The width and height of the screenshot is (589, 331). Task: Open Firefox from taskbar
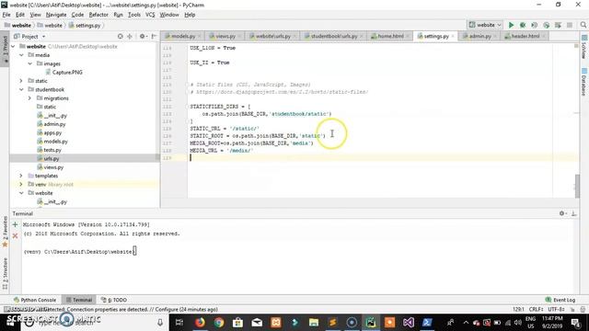coord(200,323)
